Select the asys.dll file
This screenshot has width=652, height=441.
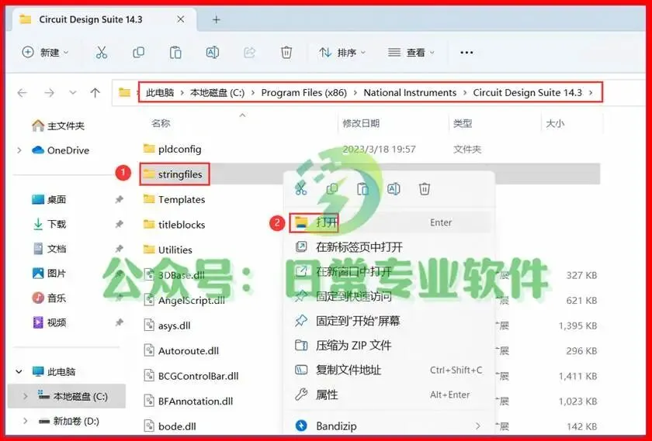pos(167,326)
